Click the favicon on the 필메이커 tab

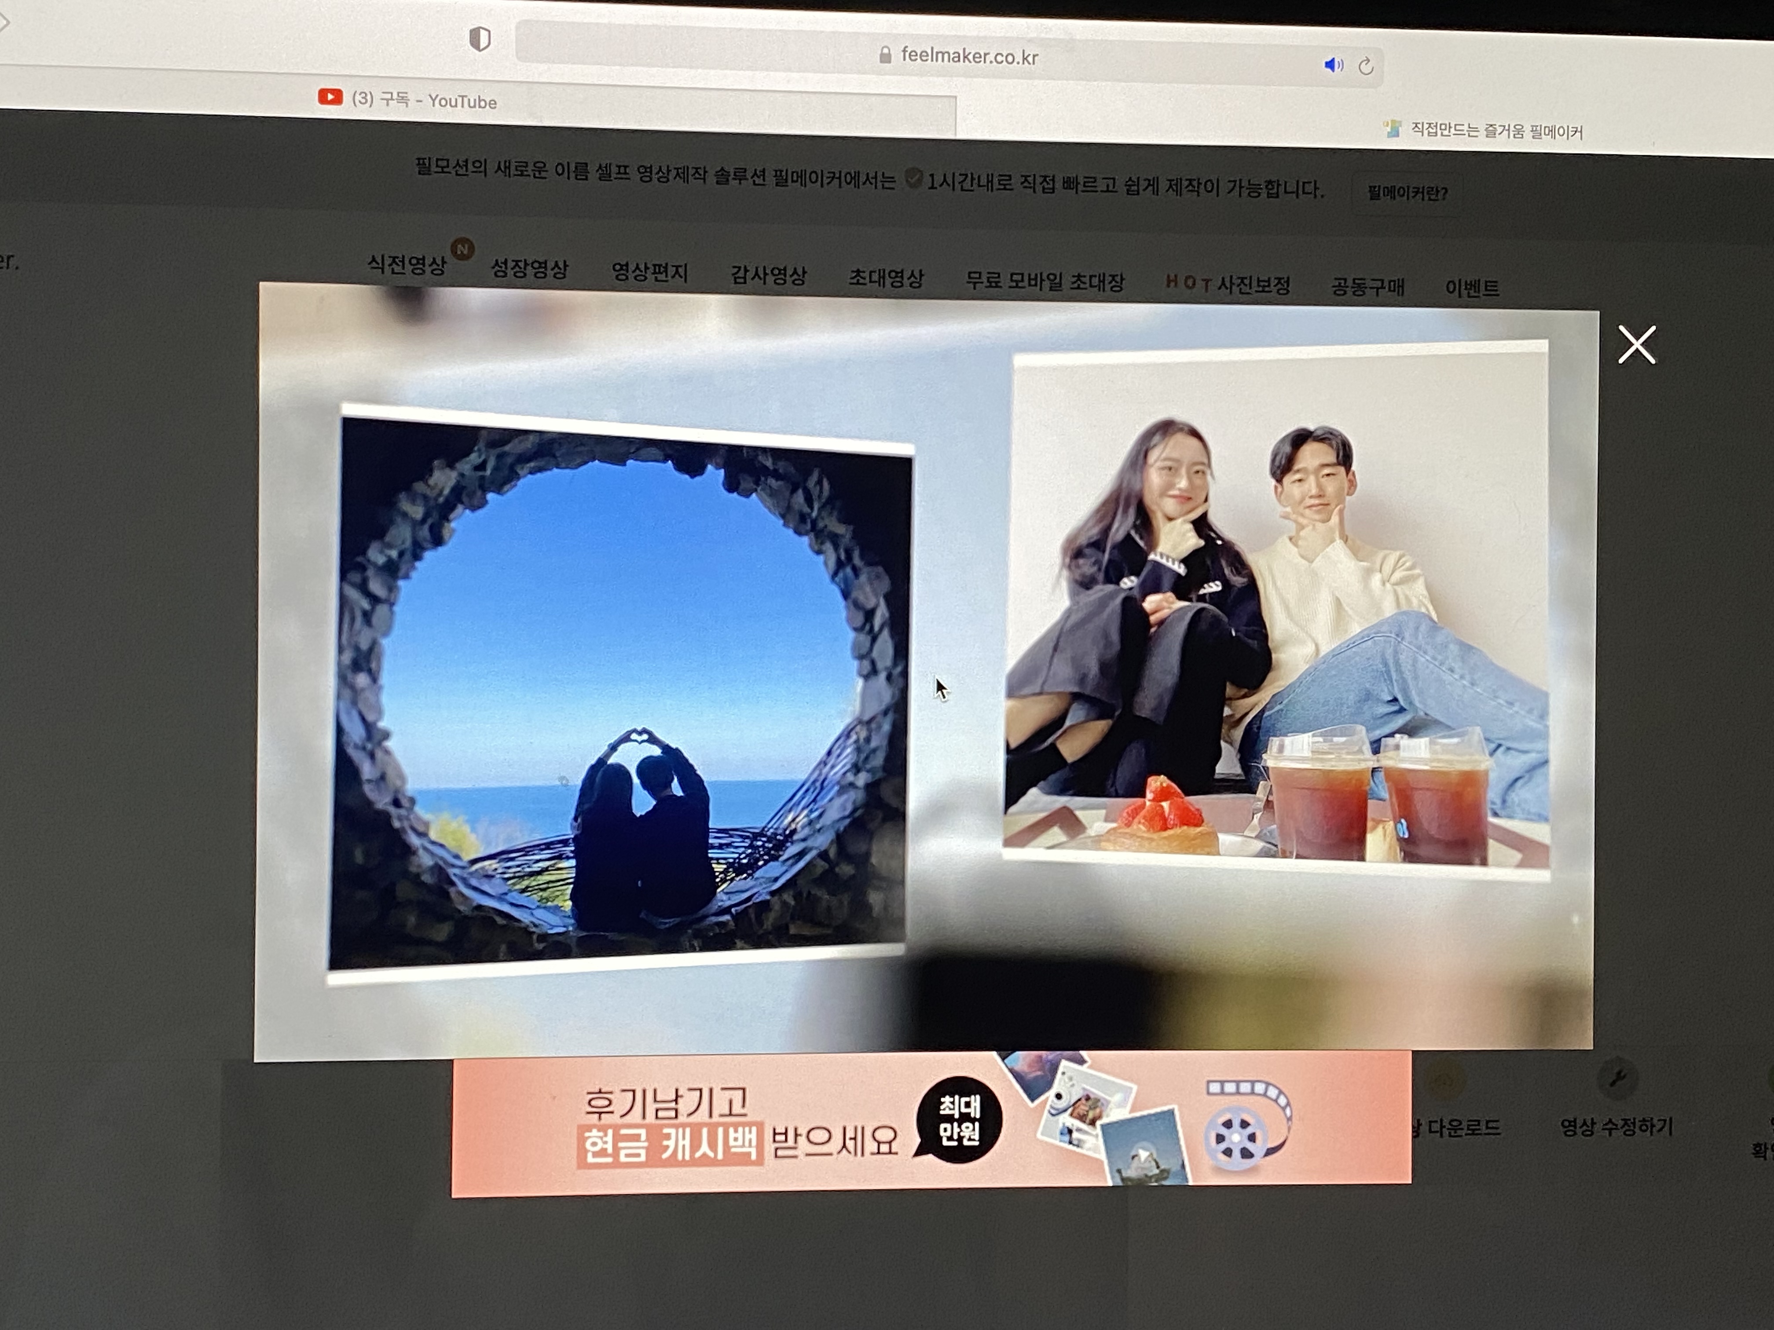point(1392,128)
